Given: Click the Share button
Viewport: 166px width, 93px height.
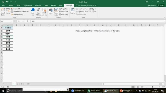Looking at the screenshot, I should pyautogui.click(x=161, y=6).
